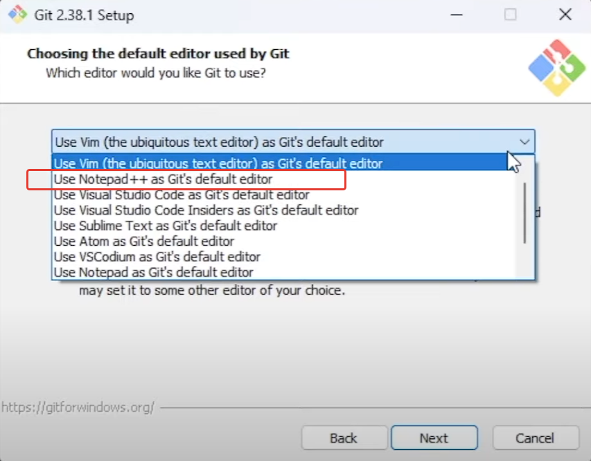The image size is (591, 461).
Task: Click the Next button
Action: pos(434,437)
